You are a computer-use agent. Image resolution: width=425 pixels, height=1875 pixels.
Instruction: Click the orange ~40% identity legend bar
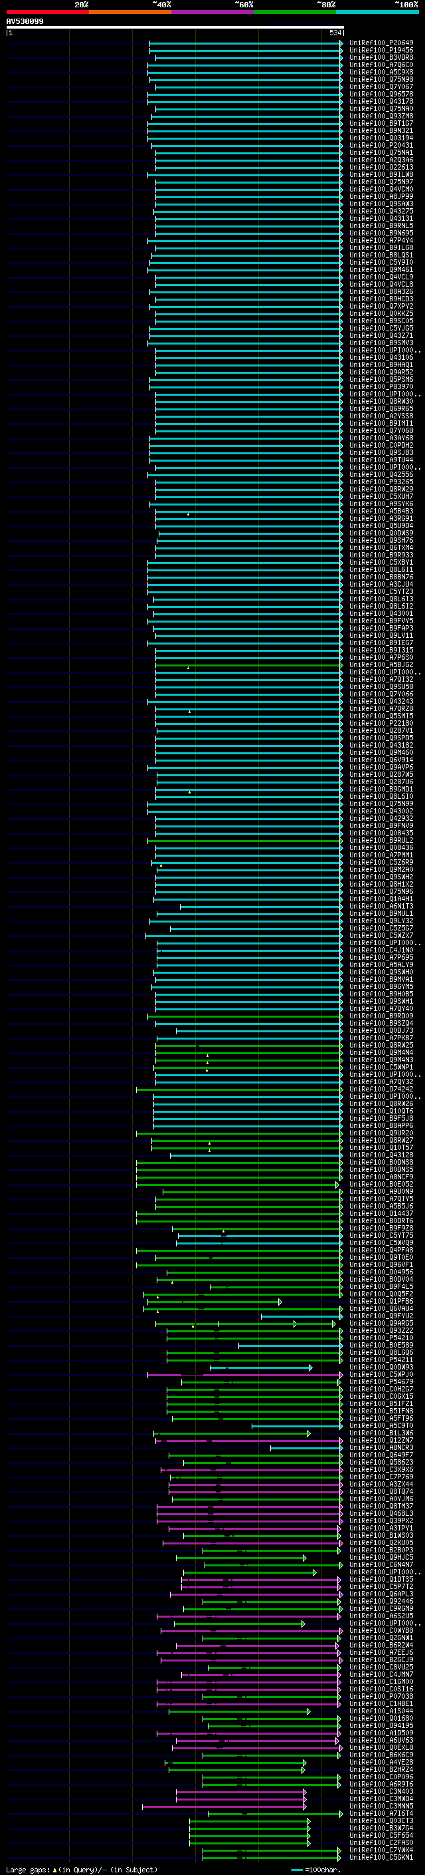[x=130, y=12]
